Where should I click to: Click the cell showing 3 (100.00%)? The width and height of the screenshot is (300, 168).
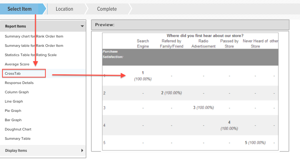point(203,108)
